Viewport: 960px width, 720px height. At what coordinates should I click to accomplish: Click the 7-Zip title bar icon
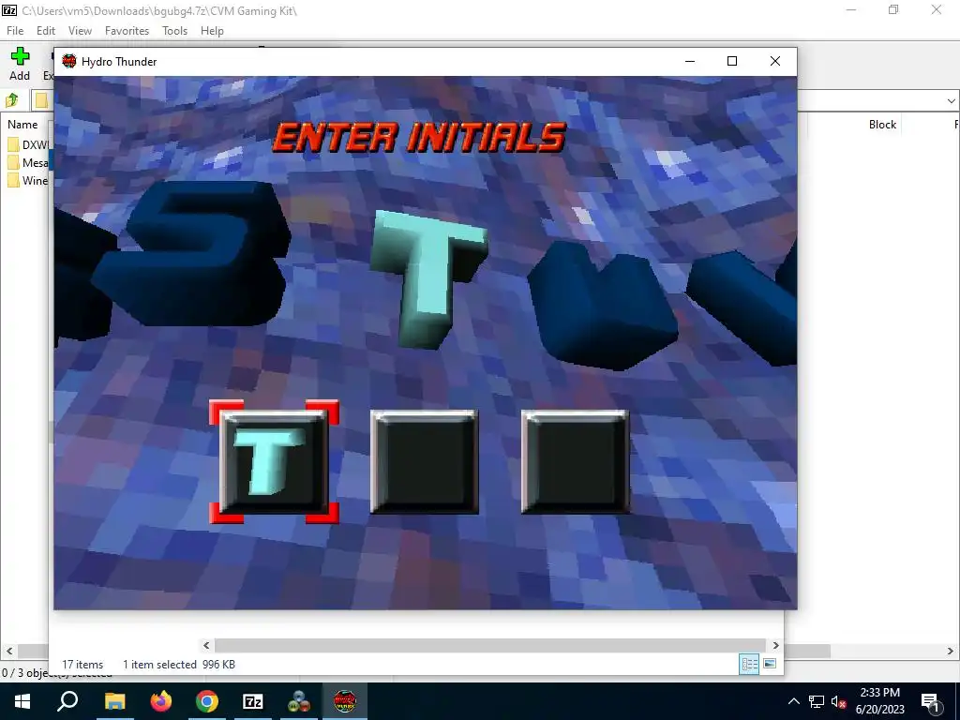click(9, 10)
